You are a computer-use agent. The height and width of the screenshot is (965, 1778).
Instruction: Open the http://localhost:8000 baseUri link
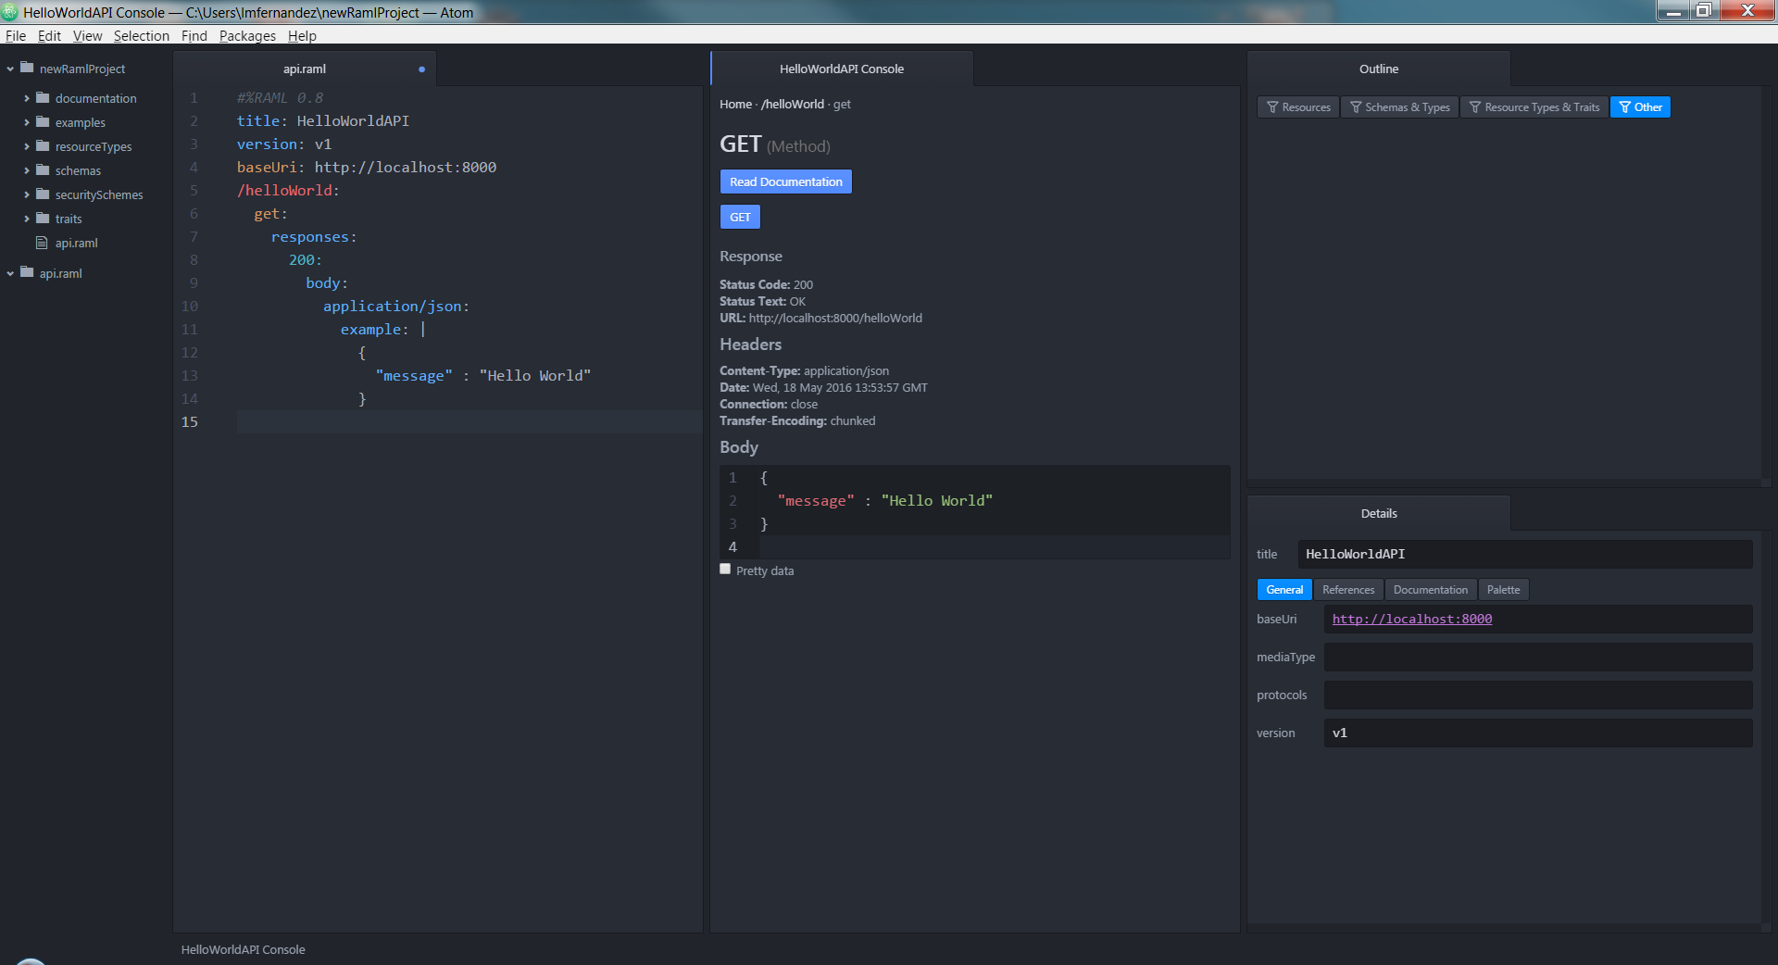1411,619
